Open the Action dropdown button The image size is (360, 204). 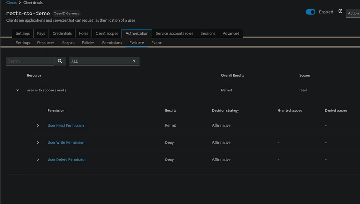(x=353, y=14)
